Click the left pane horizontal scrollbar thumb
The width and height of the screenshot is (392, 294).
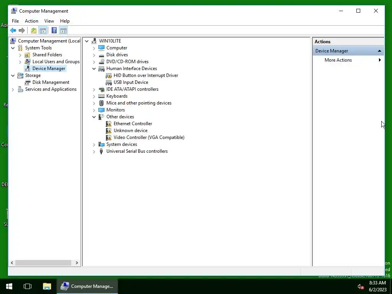pyautogui.click(x=43, y=263)
